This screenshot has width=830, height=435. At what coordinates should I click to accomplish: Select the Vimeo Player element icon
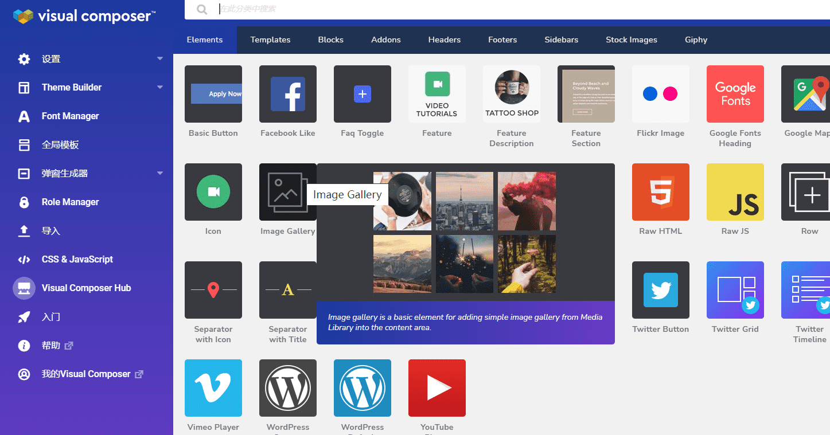coord(213,388)
